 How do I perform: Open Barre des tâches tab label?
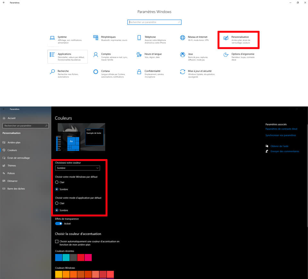pos(16,189)
